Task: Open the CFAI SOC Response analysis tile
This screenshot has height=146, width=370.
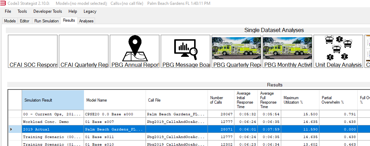Action: pyautogui.click(x=33, y=52)
